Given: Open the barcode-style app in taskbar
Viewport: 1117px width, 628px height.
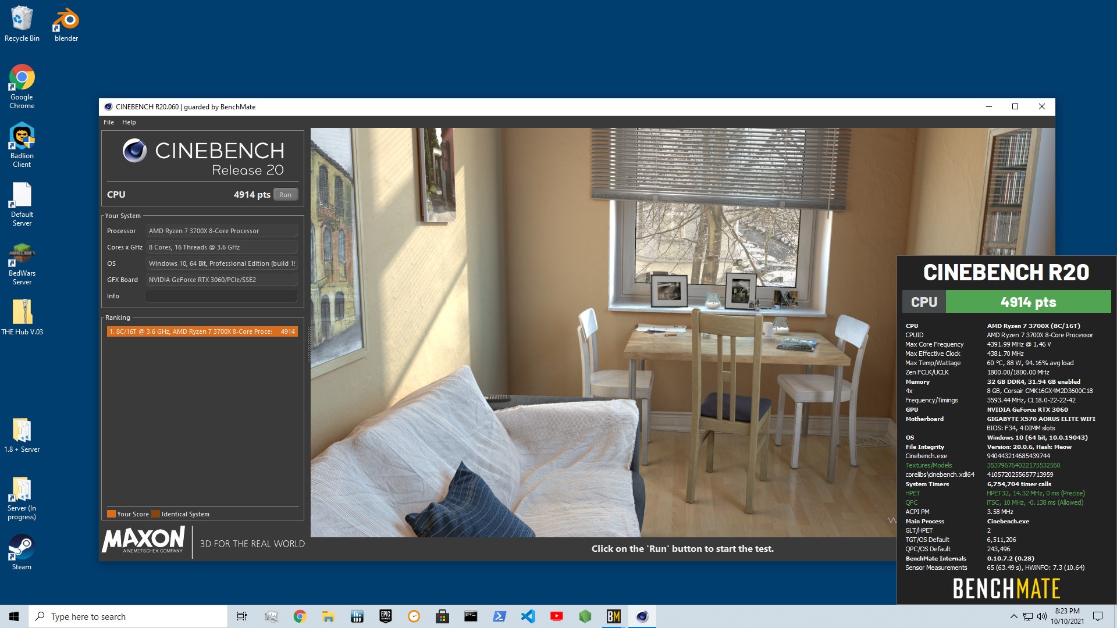Looking at the screenshot, I should tap(357, 616).
